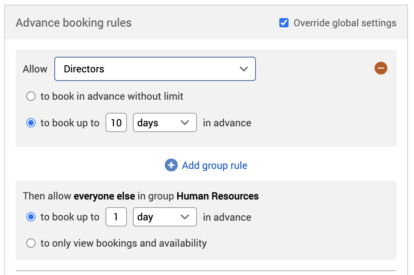Click the blue plus icon to add a rule
The width and height of the screenshot is (414, 275).
(171, 165)
